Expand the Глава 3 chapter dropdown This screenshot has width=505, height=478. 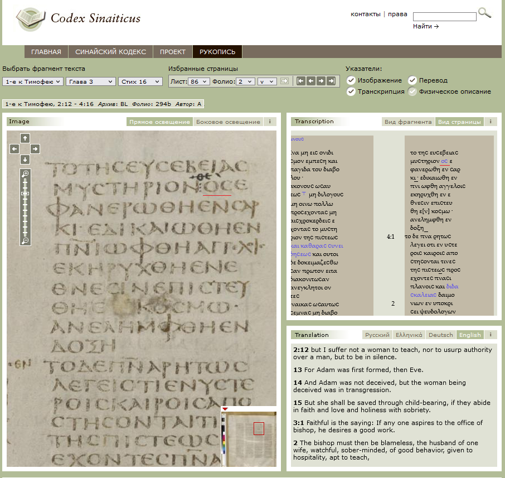pyautogui.click(x=90, y=81)
